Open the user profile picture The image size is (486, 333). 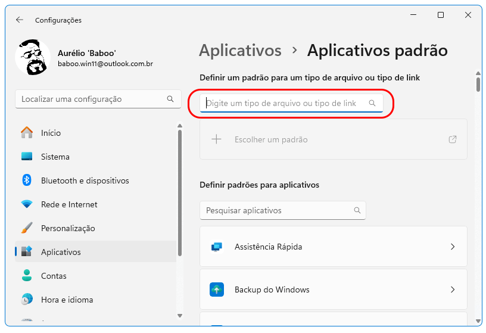tap(33, 57)
